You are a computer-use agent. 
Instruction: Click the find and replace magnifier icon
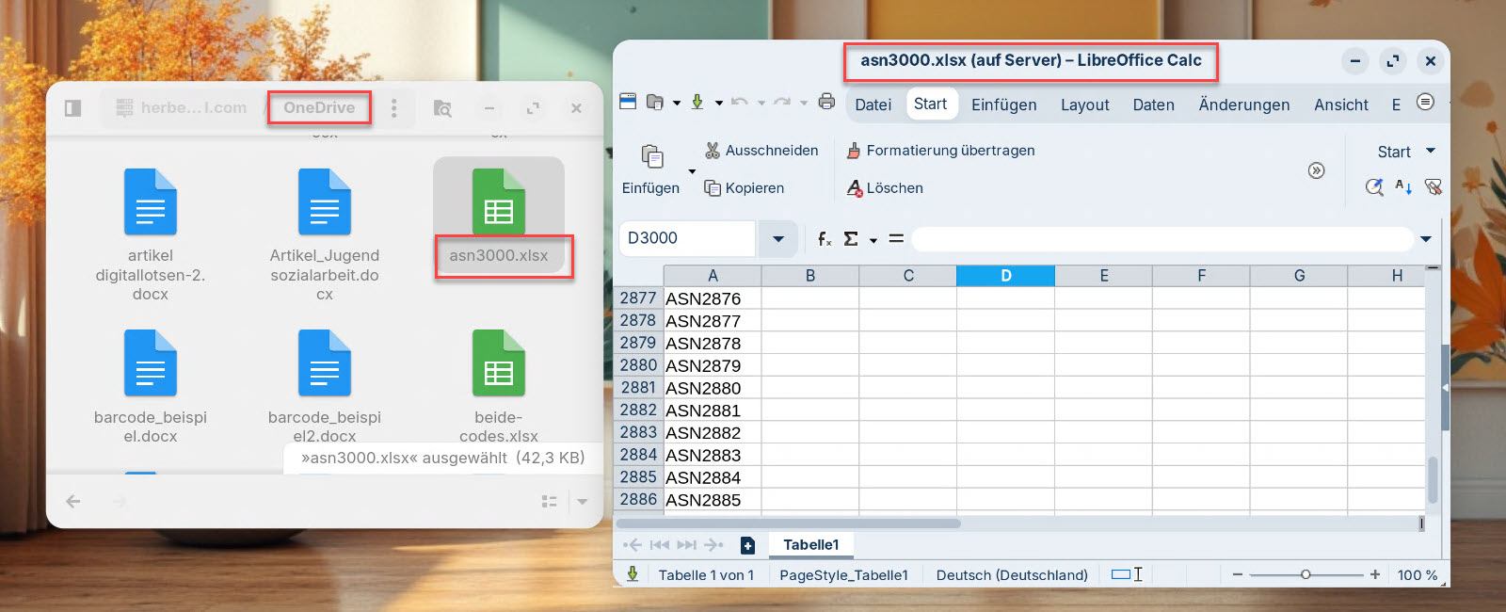point(1374,187)
